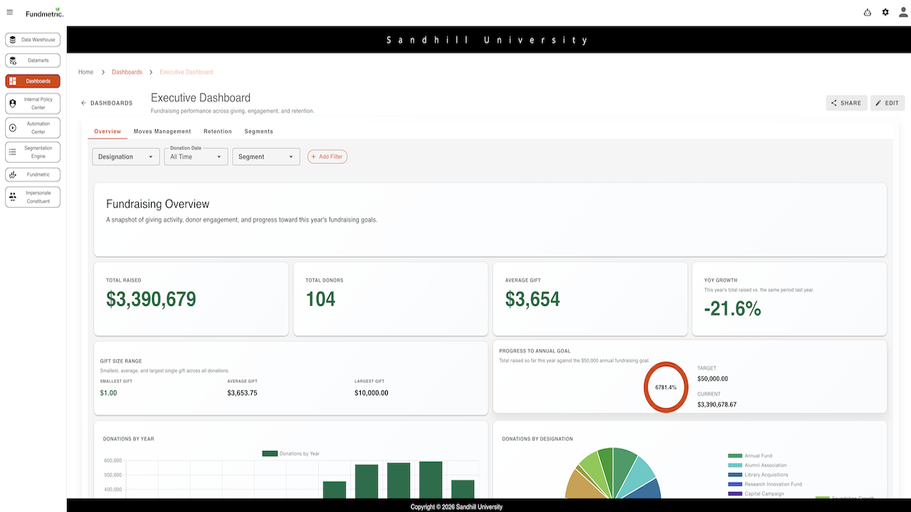911x512 pixels.
Task: Switch to the Moves Management tab
Action: (x=162, y=132)
